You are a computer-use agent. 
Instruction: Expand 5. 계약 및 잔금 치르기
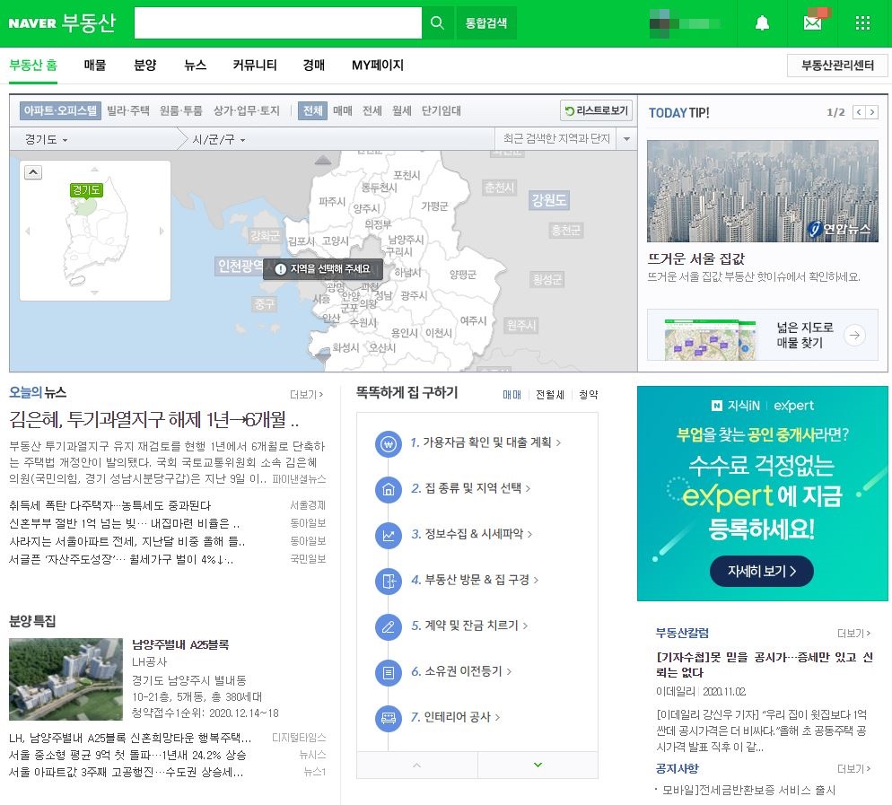469,626
